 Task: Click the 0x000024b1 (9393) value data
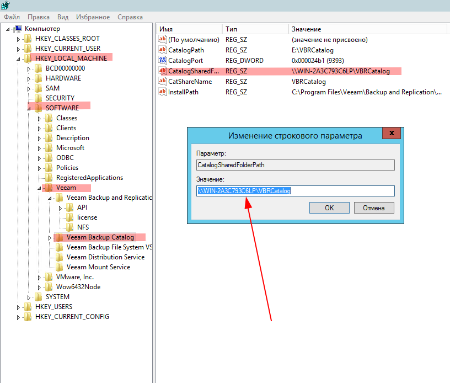click(x=318, y=61)
